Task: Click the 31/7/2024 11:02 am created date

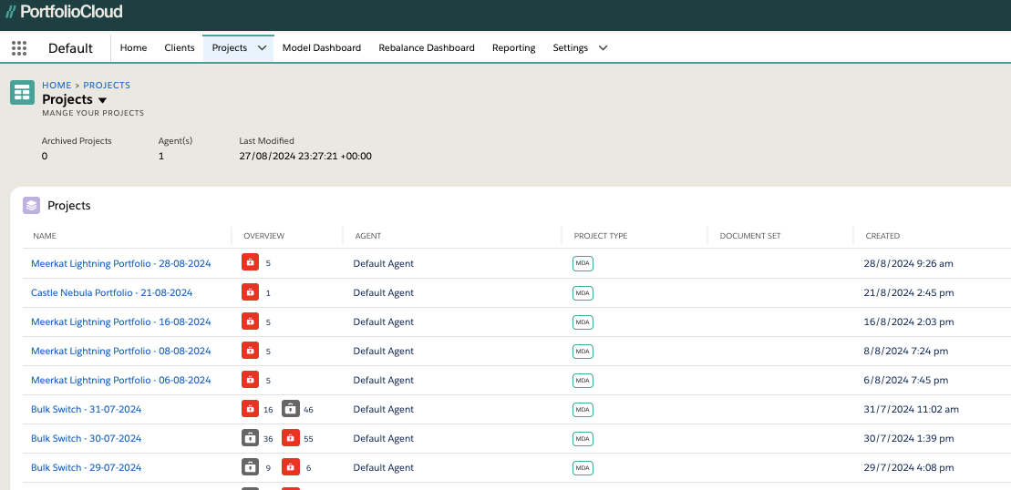Action: [911, 409]
